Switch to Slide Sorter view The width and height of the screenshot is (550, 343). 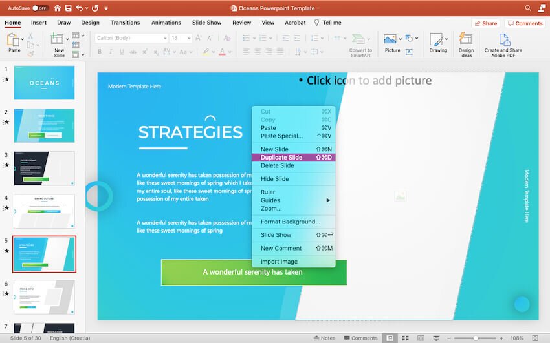tap(405, 338)
